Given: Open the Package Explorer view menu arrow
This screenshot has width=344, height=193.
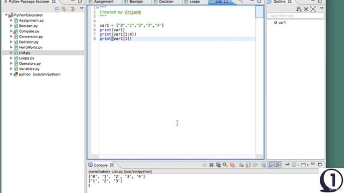Looking at the screenshot, I should click(x=82, y=9).
